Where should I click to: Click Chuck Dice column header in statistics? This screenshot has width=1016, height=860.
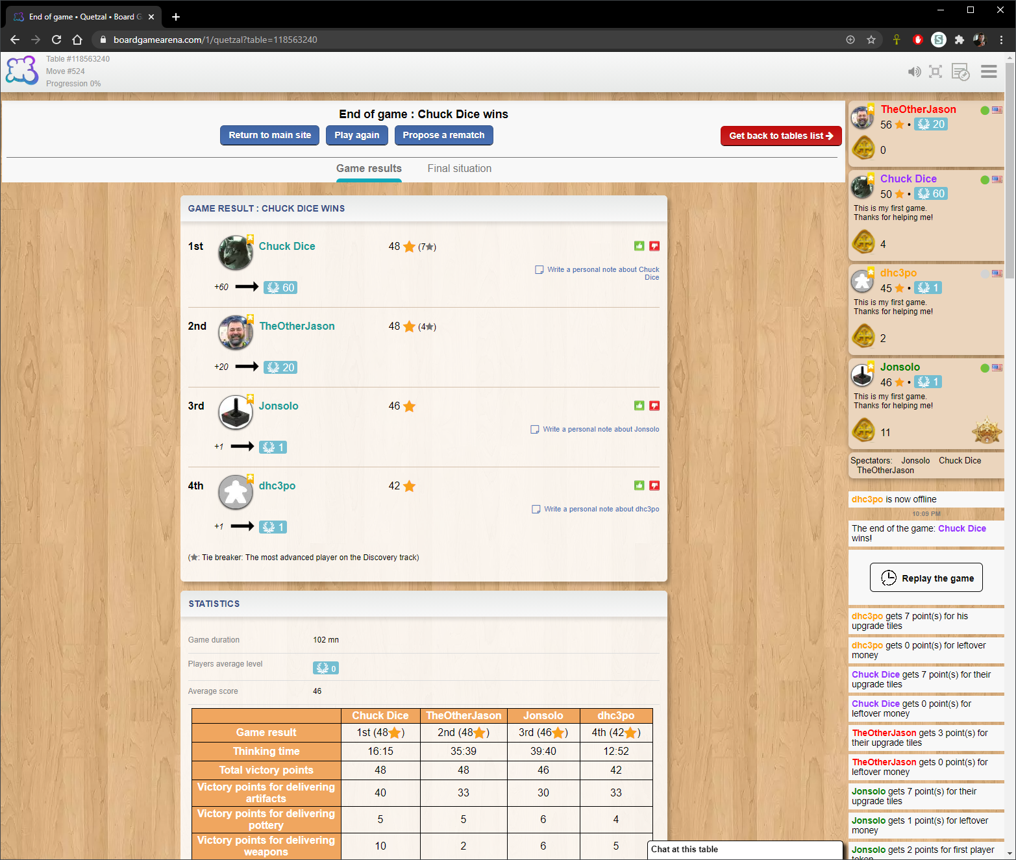[380, 715]
